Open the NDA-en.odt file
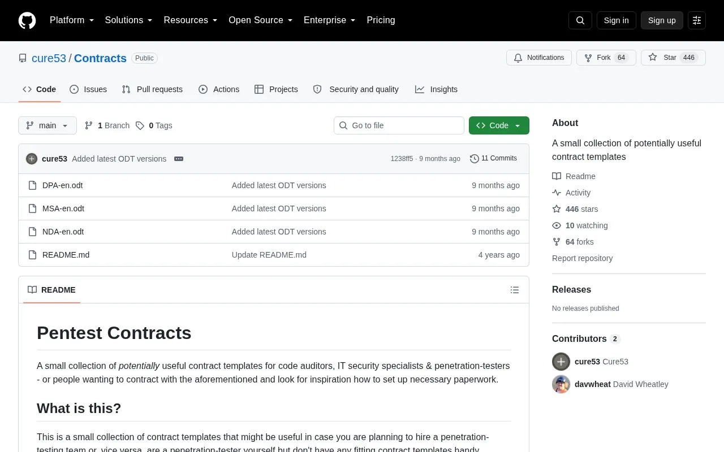724x452 pixels. (x=63, y=232)
